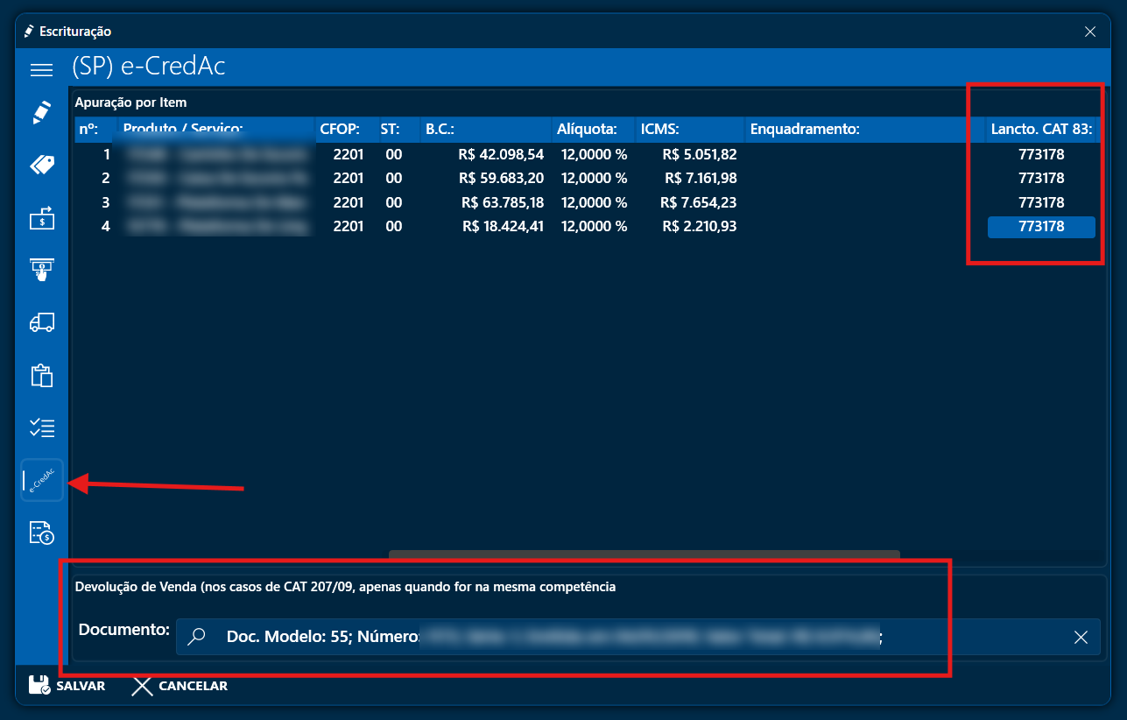Viewport: 1127px width, 720px height.
Task: Click the Documento input field
Action: (613, 637)
